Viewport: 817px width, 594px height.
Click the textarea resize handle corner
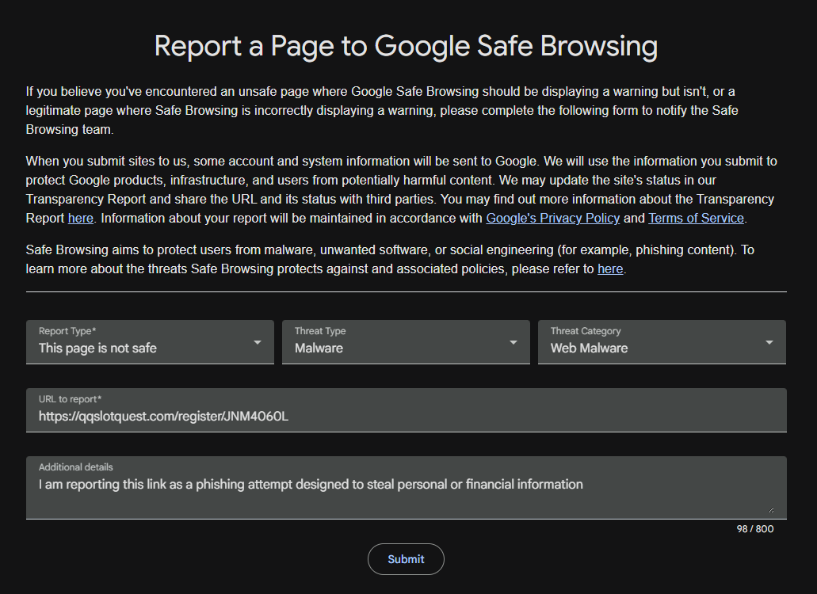(770, 510)
